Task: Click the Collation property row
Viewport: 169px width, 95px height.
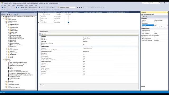Action: point(89,48)
